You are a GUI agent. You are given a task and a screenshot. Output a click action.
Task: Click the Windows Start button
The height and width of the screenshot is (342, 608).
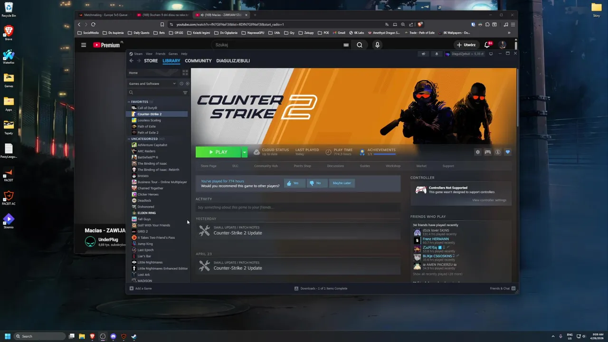[x=8, y=336]
